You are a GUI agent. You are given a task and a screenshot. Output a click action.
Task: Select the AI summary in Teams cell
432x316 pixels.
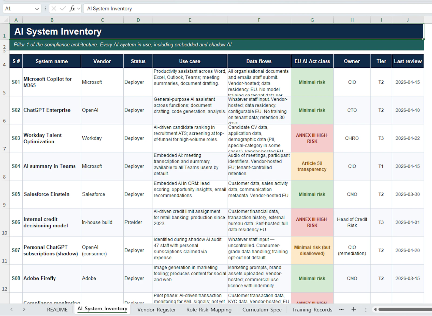click(52, 166)
